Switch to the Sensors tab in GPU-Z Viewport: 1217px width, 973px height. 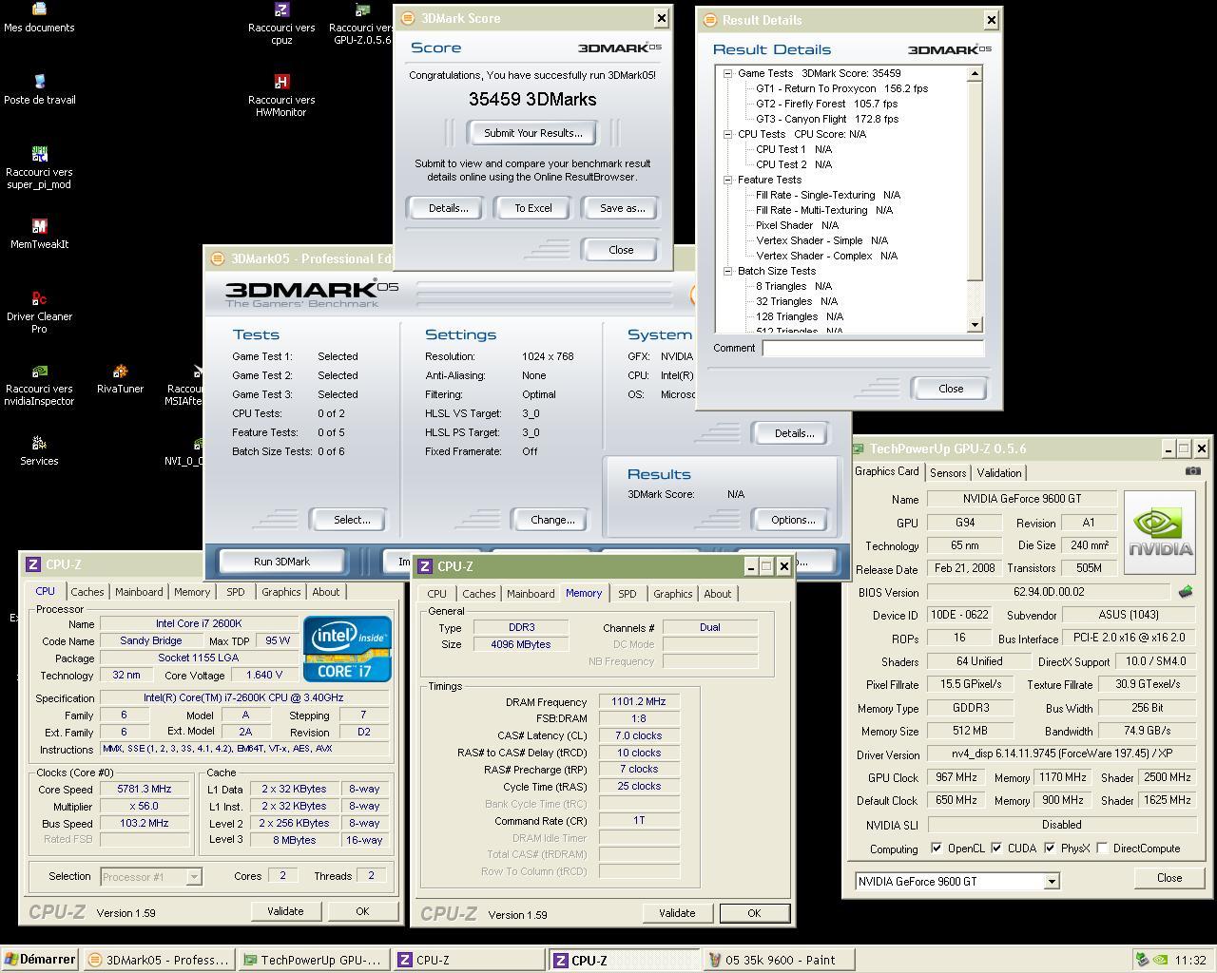(948, 472)
